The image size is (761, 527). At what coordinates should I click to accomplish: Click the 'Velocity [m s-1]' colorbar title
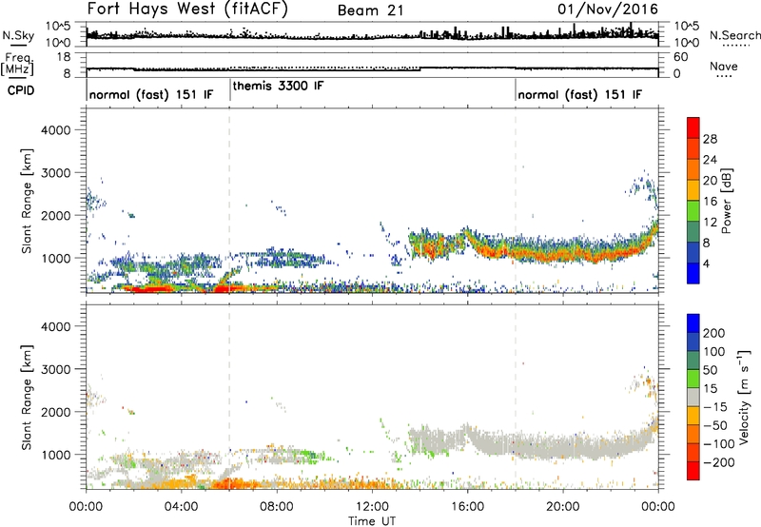point(744,397)
